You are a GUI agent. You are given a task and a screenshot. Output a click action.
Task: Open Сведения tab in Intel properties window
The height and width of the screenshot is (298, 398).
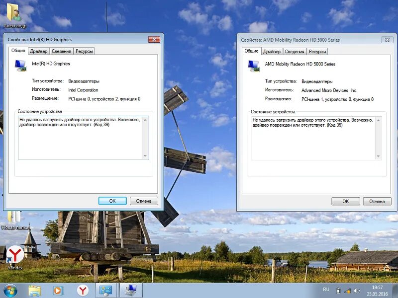[61, 51]
